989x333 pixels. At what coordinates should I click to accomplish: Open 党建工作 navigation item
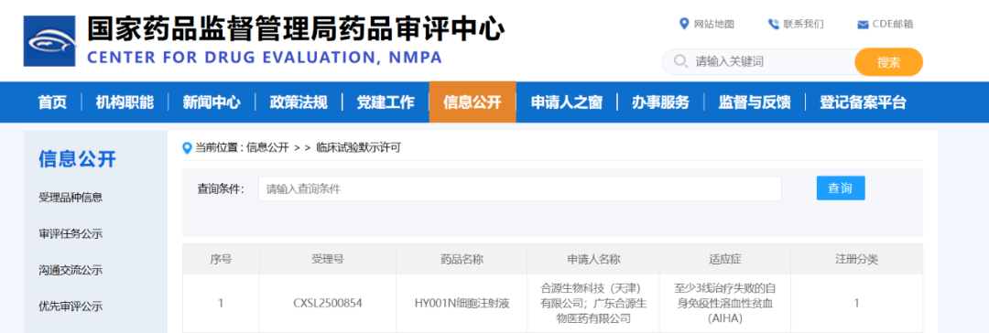(386, 102)
